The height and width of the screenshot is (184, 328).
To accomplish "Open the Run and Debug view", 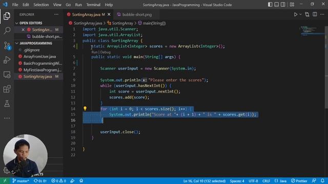I will click(x=7, y=60).
